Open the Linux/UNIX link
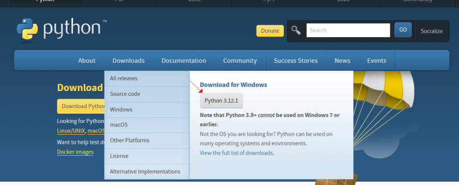This screenshot has height=185, width=459. pyautogui.click(x=71, y=131)
